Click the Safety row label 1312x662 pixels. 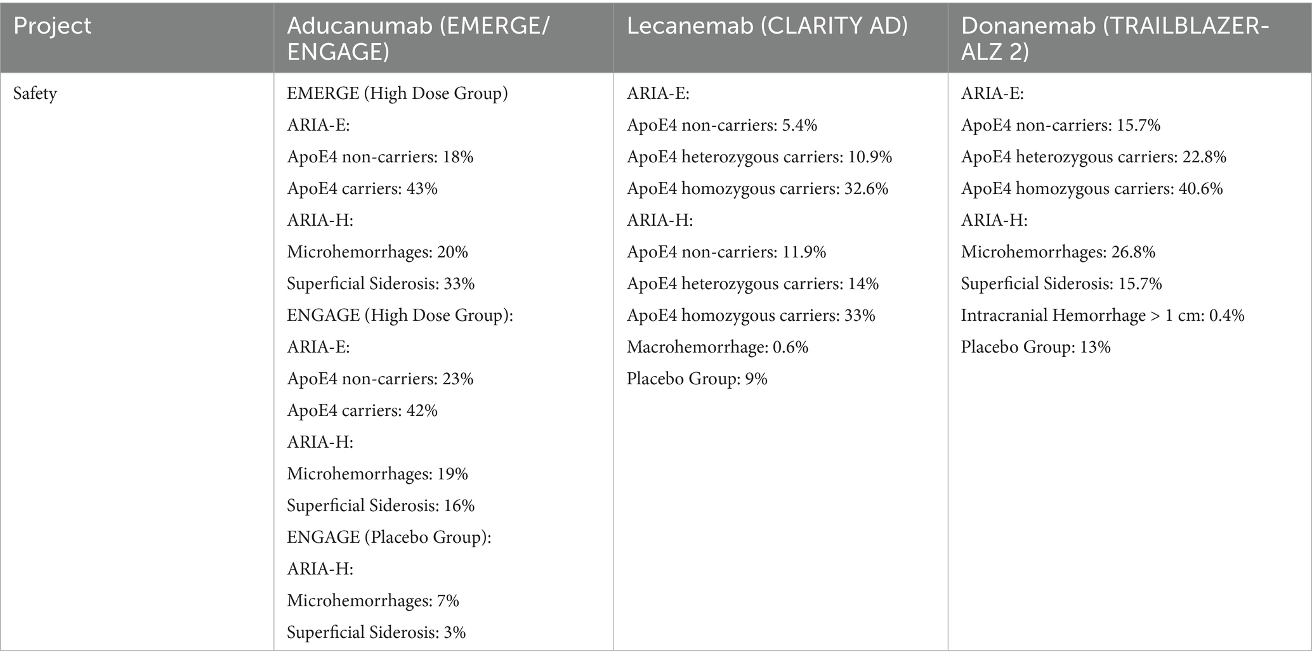tap(35, 93)
